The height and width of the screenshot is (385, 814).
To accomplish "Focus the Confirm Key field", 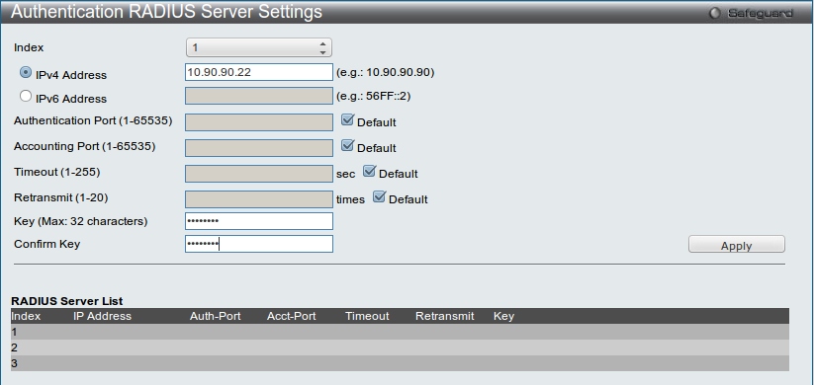I will [259, 244].
